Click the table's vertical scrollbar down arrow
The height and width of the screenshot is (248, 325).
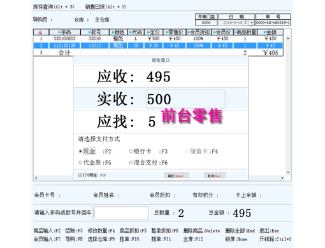(288, 172)
